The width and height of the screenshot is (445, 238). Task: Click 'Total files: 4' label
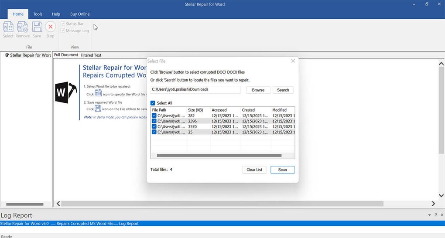161,170
